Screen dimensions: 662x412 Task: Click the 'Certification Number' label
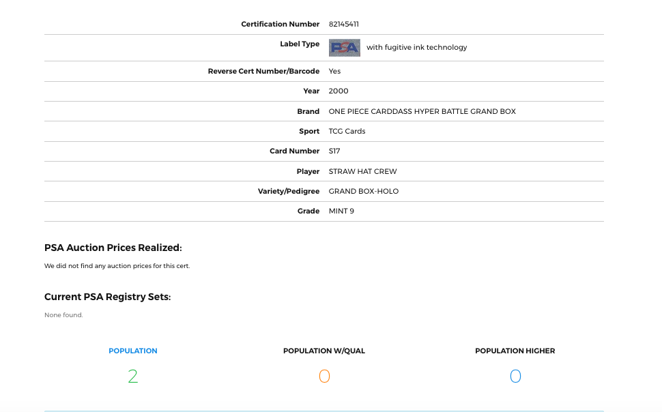(280, 24)
